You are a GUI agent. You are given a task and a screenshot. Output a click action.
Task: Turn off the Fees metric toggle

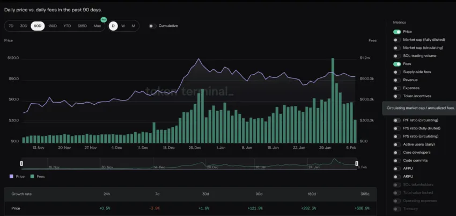[397, 64]
